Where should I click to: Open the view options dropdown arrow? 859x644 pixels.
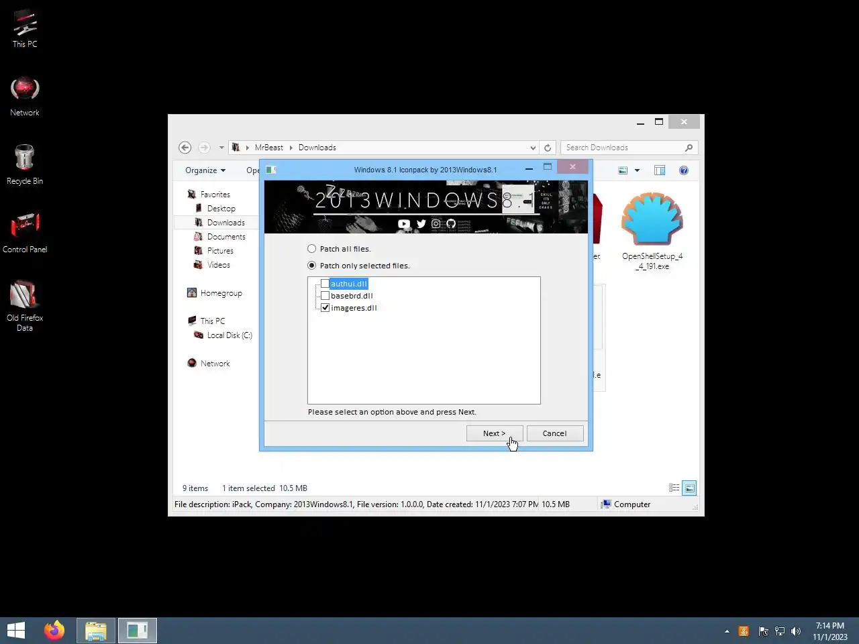click(x=637, y=170)
